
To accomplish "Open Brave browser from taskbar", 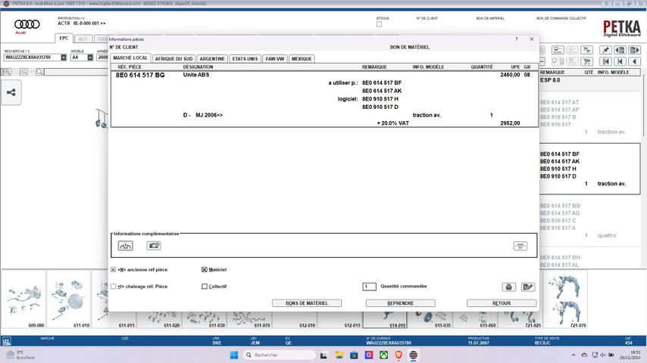I will tap(399, 355).
